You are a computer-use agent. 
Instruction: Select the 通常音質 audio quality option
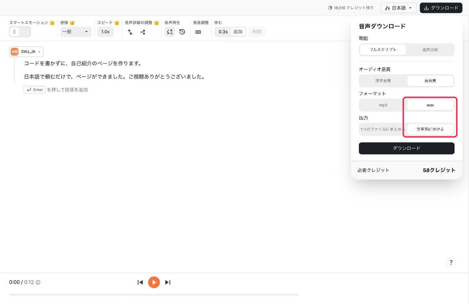point(383,81)
